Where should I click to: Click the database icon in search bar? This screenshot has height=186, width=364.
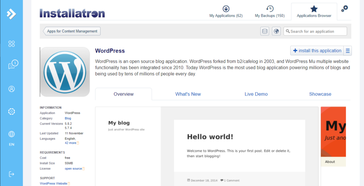264,31
